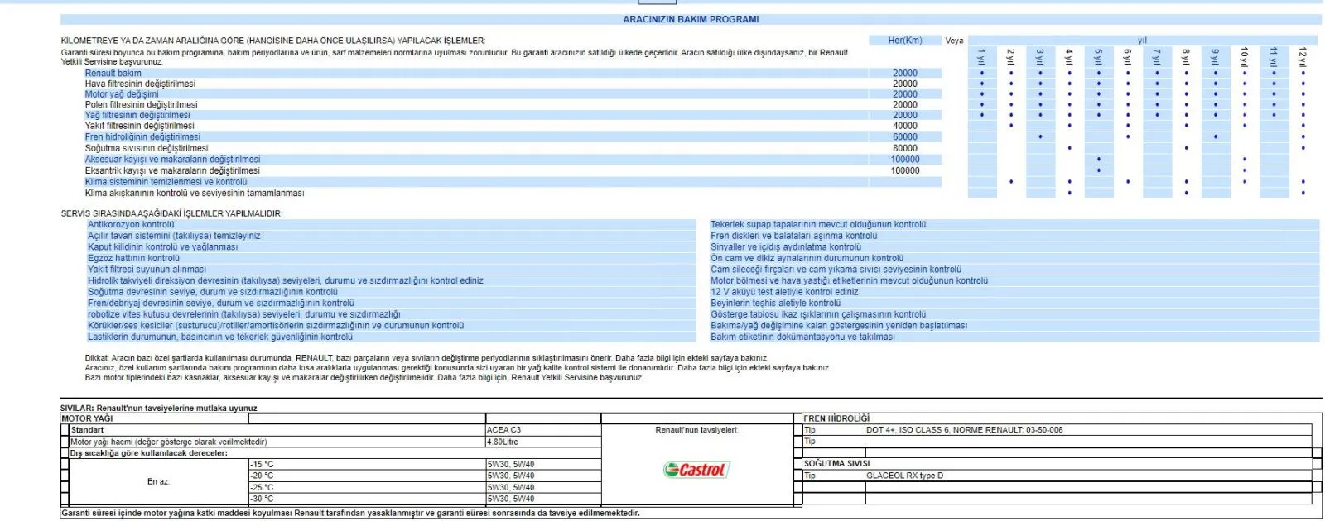This screenshot has width=1325, height=521.
Task: Click 'Fren/debriyaj devresinin seviye' item
Action: [220, 303]
